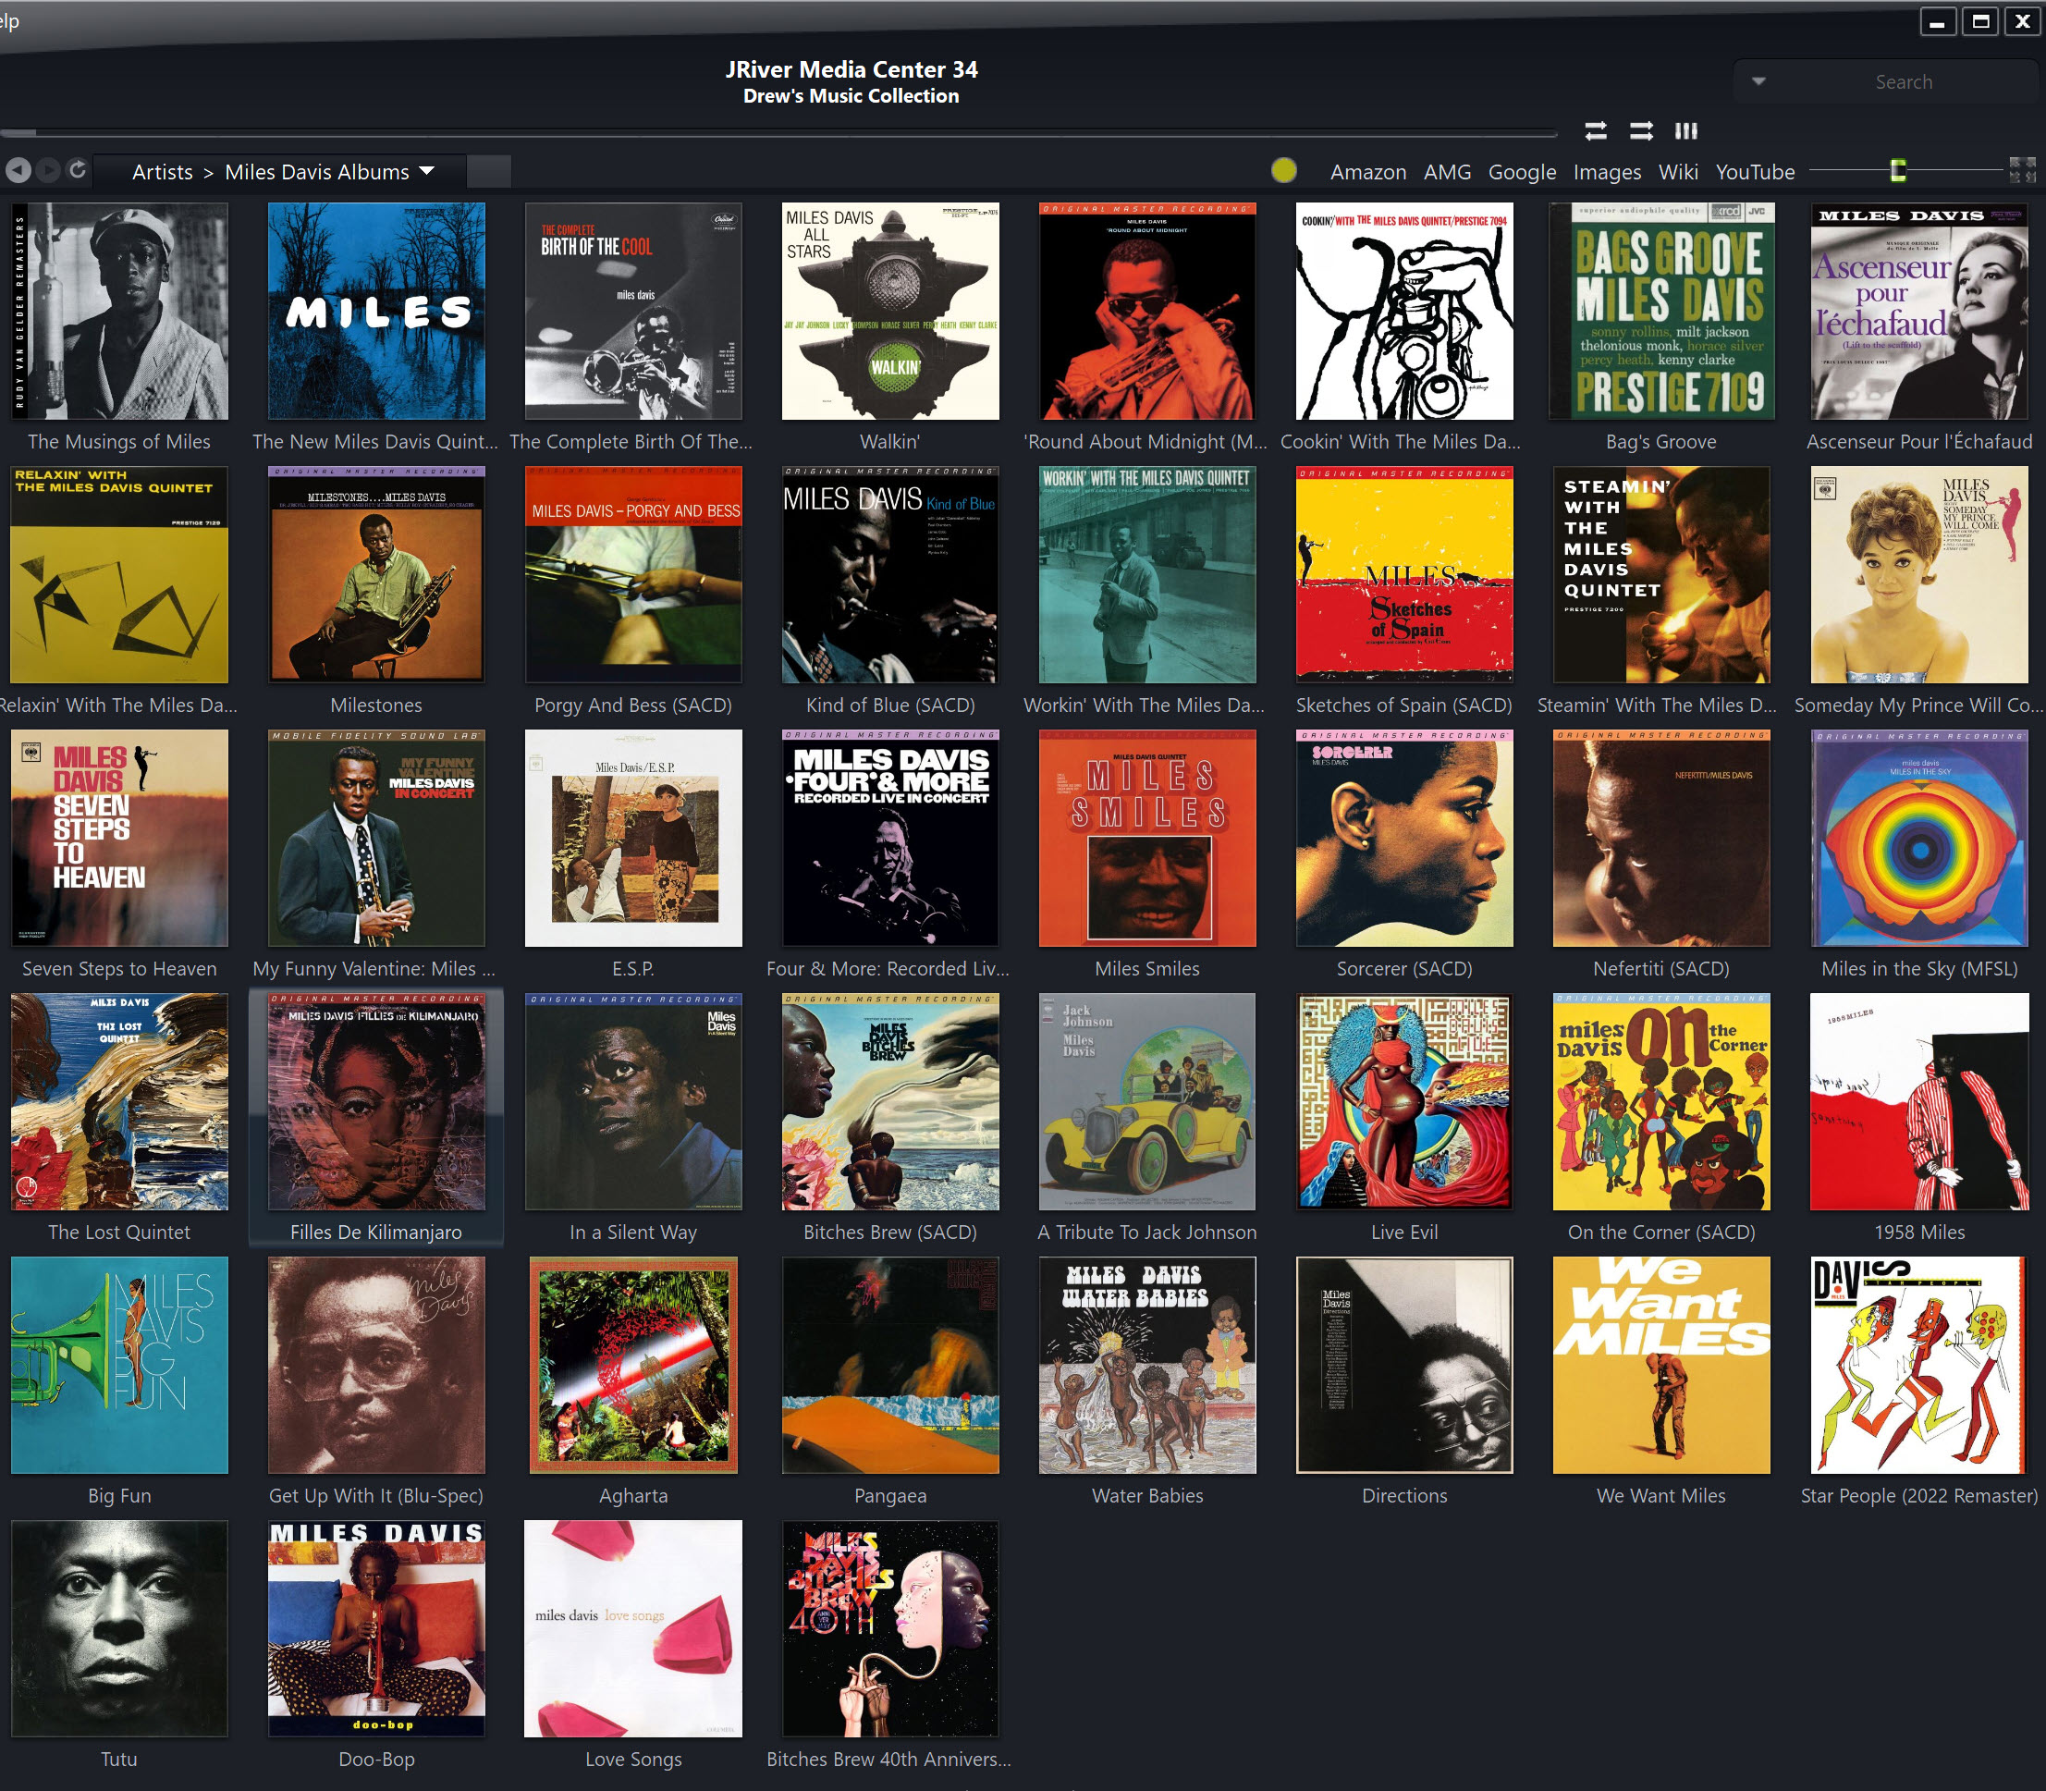
Task: Go to Artists in the breadcrumb
Action: pos(162,172)
